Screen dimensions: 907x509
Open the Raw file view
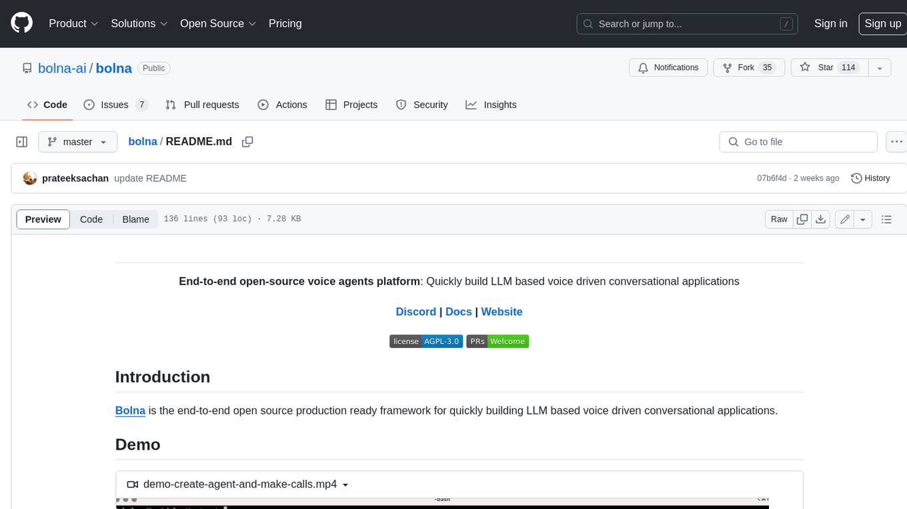[779, 219]
